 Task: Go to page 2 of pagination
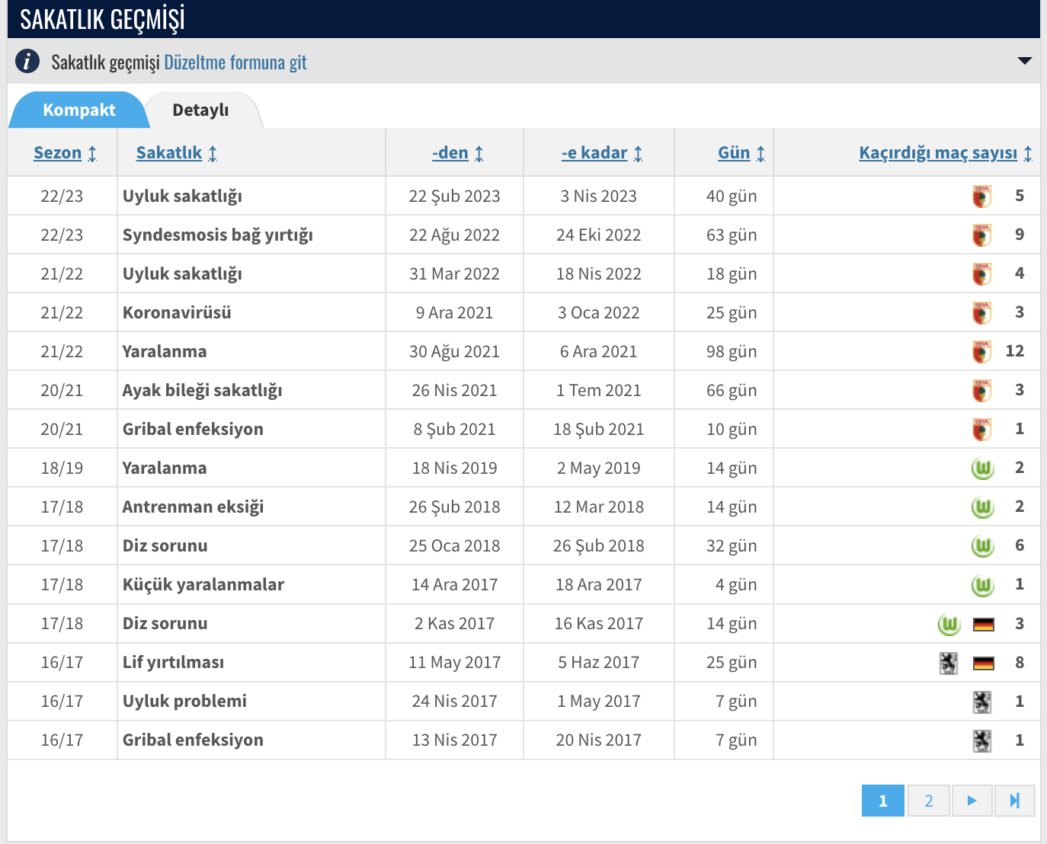(x=929, y=801)
